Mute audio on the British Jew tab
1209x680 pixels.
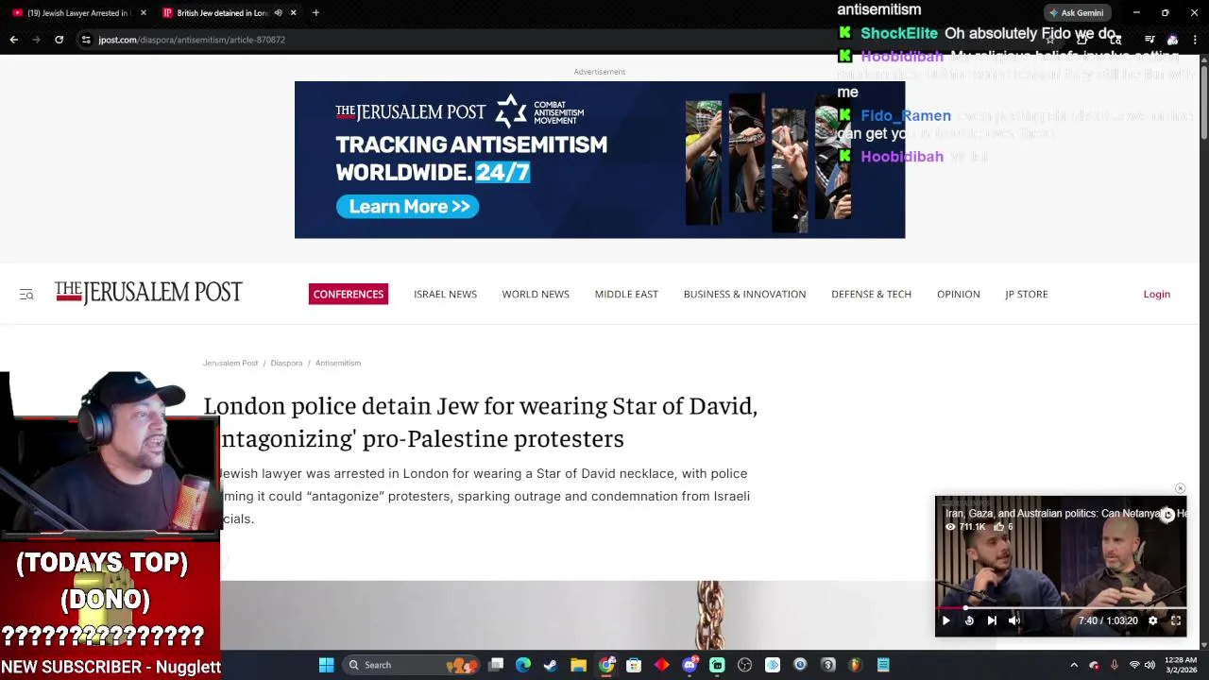point(278,12)
